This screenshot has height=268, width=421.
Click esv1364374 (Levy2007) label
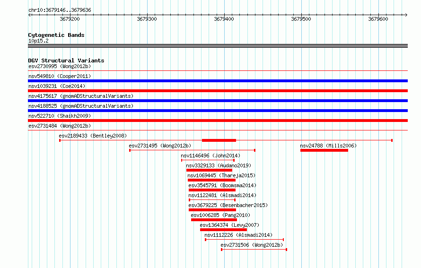pos(229,225)
